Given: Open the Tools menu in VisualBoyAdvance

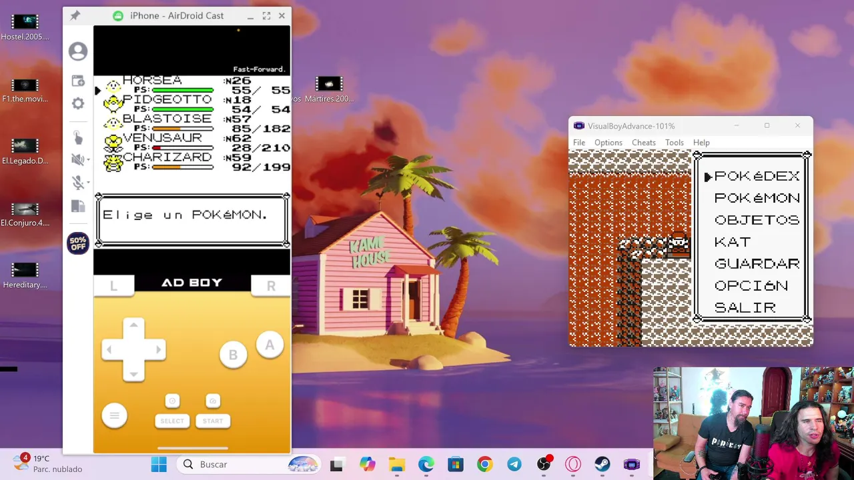Looking at the screenshot, I should coord(675,143).
